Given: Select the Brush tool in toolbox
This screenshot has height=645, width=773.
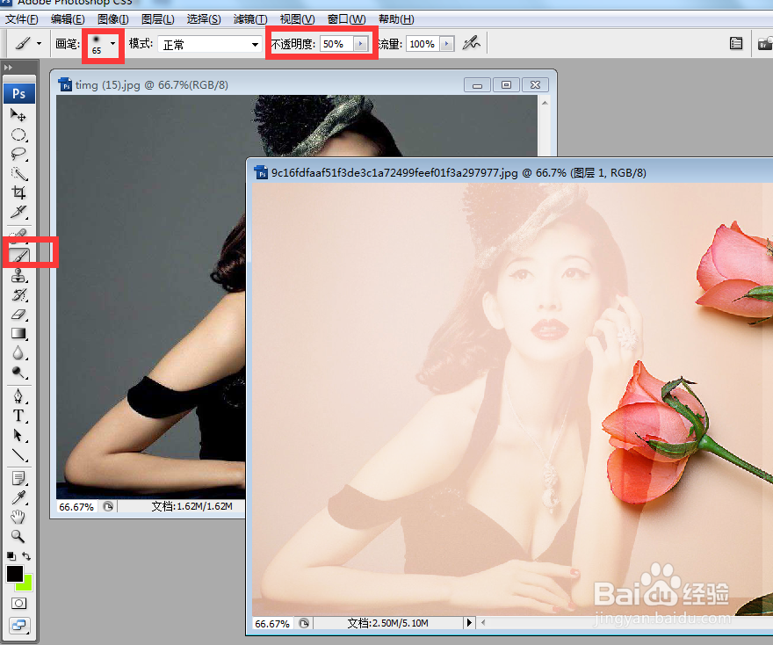Looking at the screenshot, I should (19, 256).
